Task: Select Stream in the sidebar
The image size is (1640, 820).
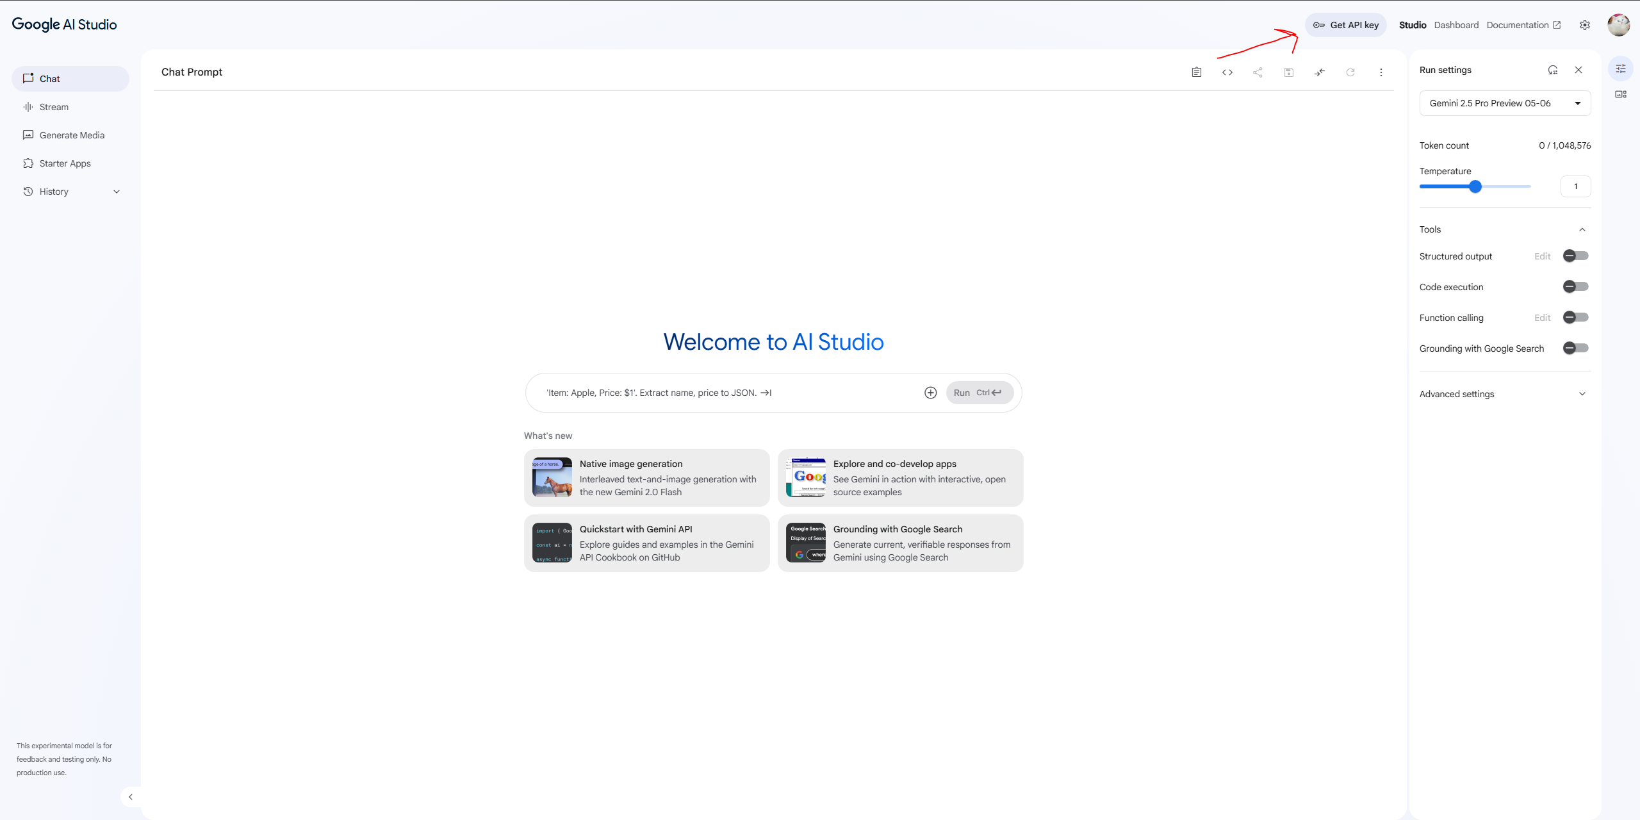Action: 70,107
